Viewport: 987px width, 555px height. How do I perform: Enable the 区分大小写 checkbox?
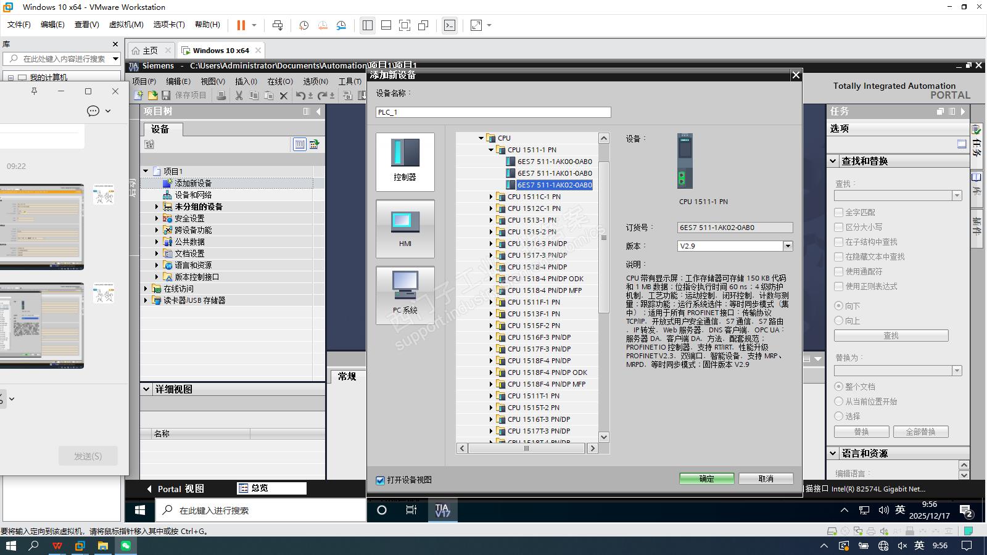(838, 227)
